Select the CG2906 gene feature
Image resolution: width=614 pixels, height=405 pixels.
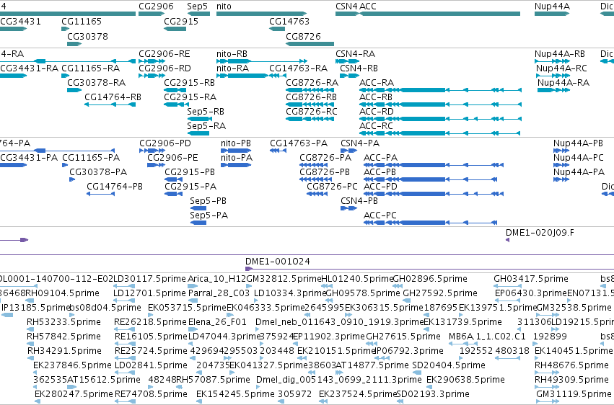pos(151,14)
